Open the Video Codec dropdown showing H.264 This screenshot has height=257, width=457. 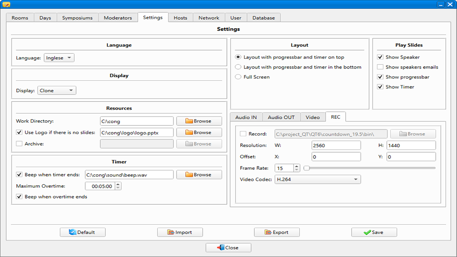[318, 179]
